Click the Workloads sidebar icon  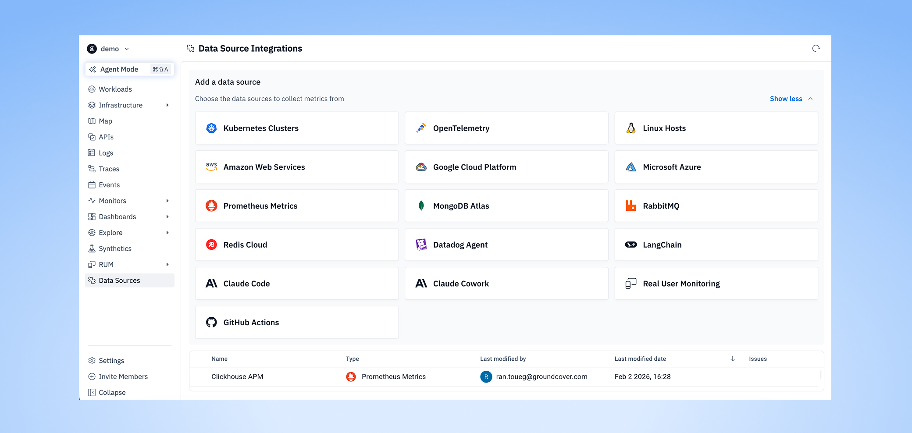tap(92, 89)
